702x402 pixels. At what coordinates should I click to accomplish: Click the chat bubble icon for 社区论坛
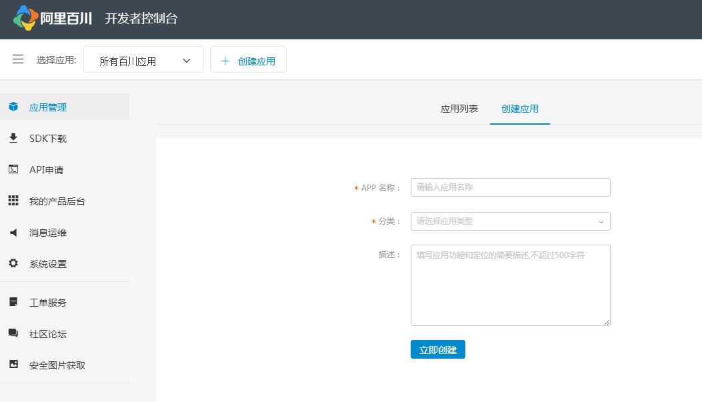pyautogui.click(x=13, y=333)
